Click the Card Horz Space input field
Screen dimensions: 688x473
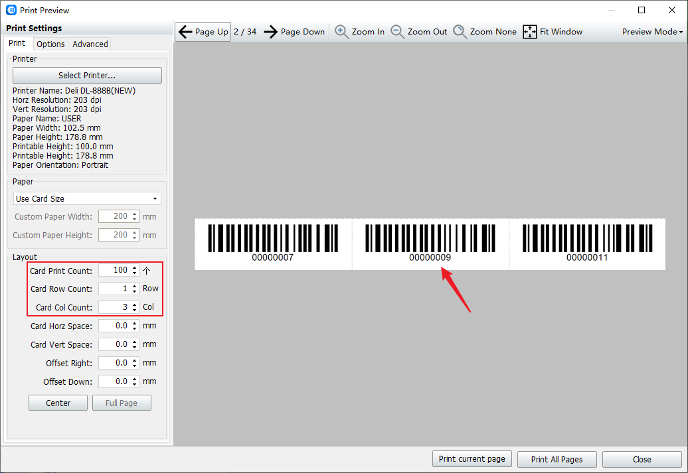click(x=114, y=326)
